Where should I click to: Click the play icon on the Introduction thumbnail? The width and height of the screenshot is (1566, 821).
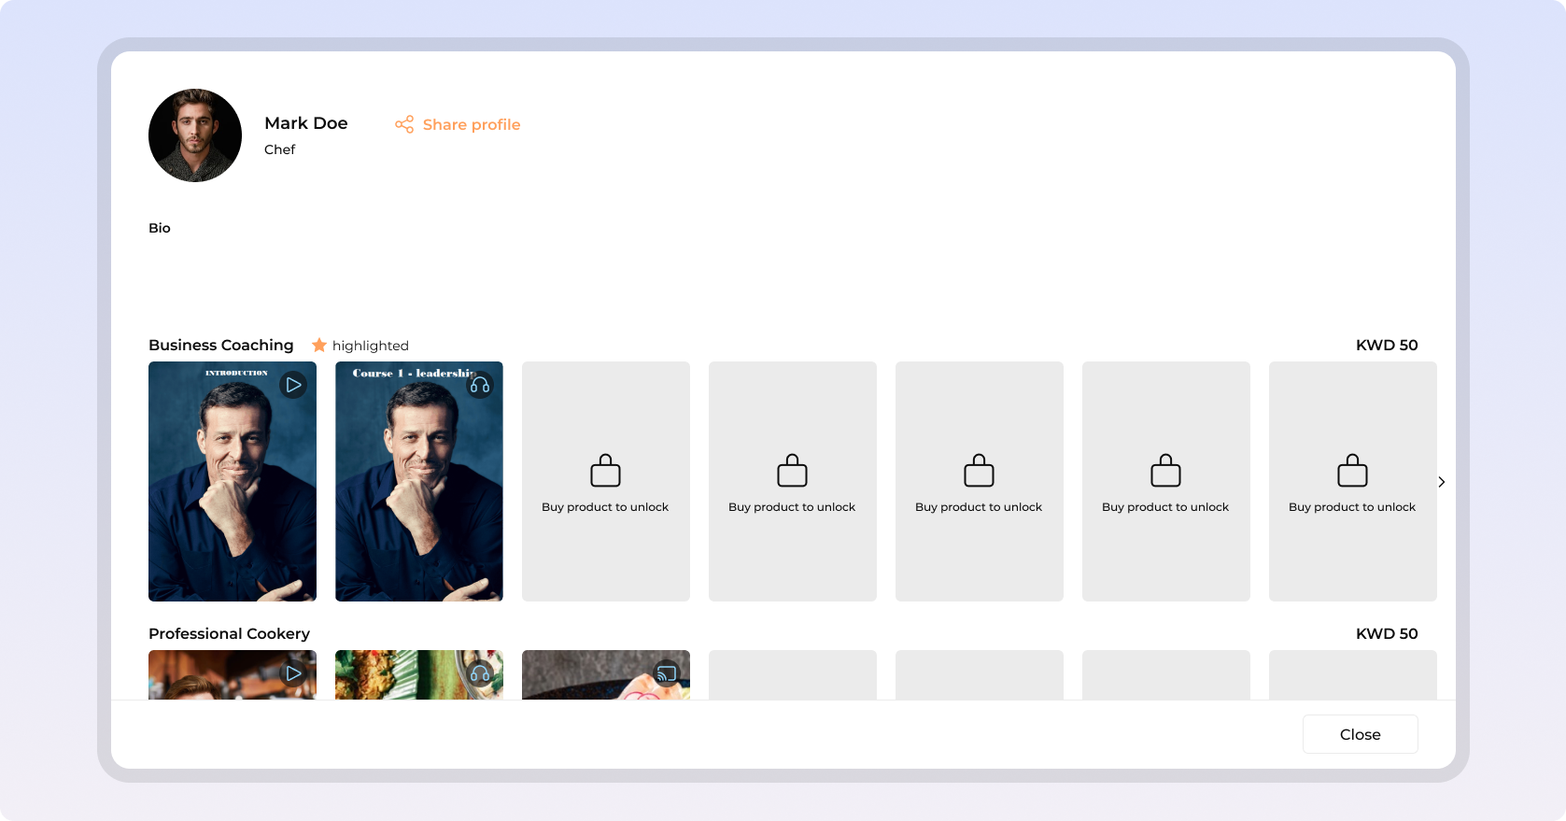coord(293,385)
